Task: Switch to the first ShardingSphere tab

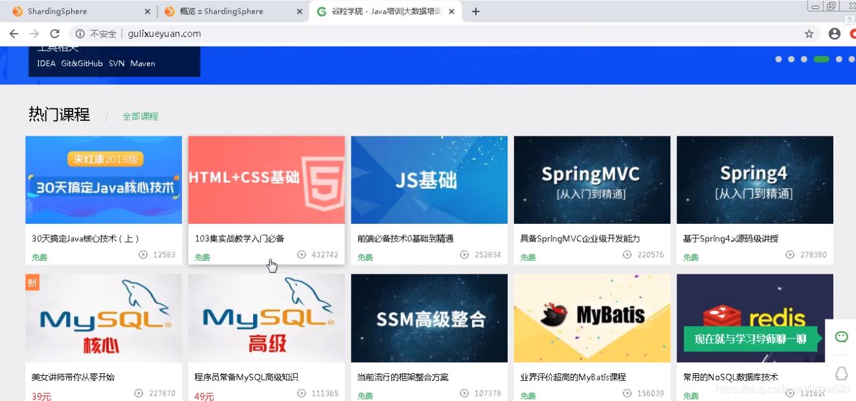Action: tap(78, 12)
